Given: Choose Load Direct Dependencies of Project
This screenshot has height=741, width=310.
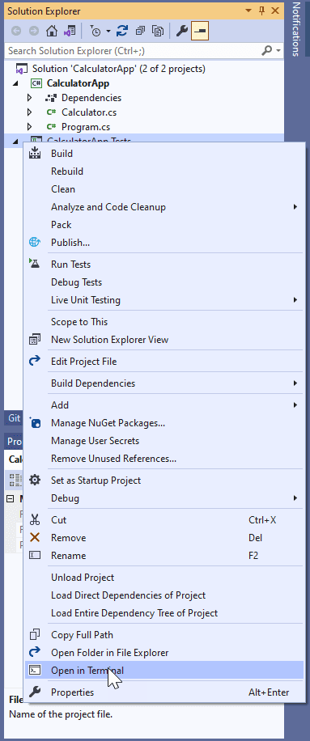Looking at the screenshot, I should click(164, 595).
